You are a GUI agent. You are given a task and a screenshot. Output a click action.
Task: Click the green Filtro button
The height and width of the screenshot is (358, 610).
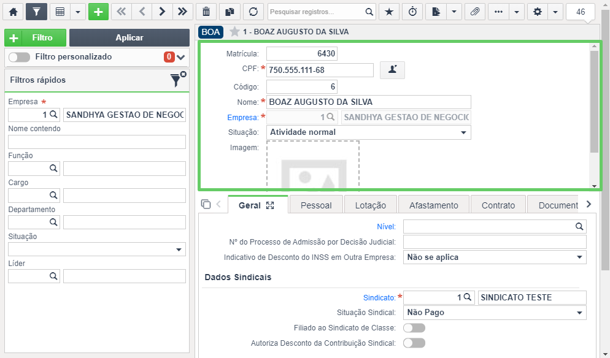pos(36,38)
